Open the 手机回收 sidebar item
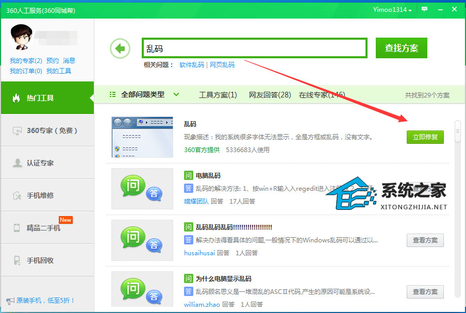 pos(47,260)
